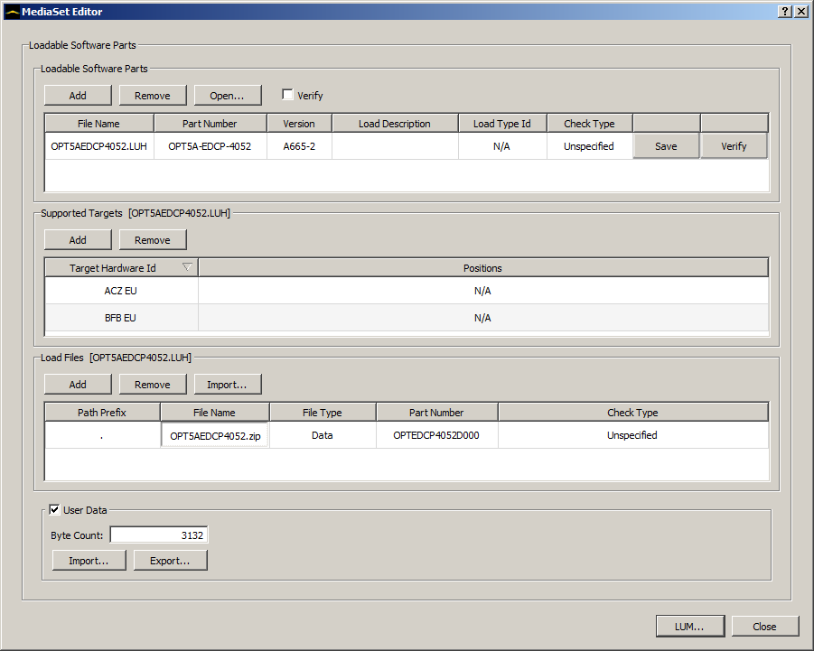Click the MediaSet Editor title bar icon
The image size is (814, 651).
pos(12,11)
